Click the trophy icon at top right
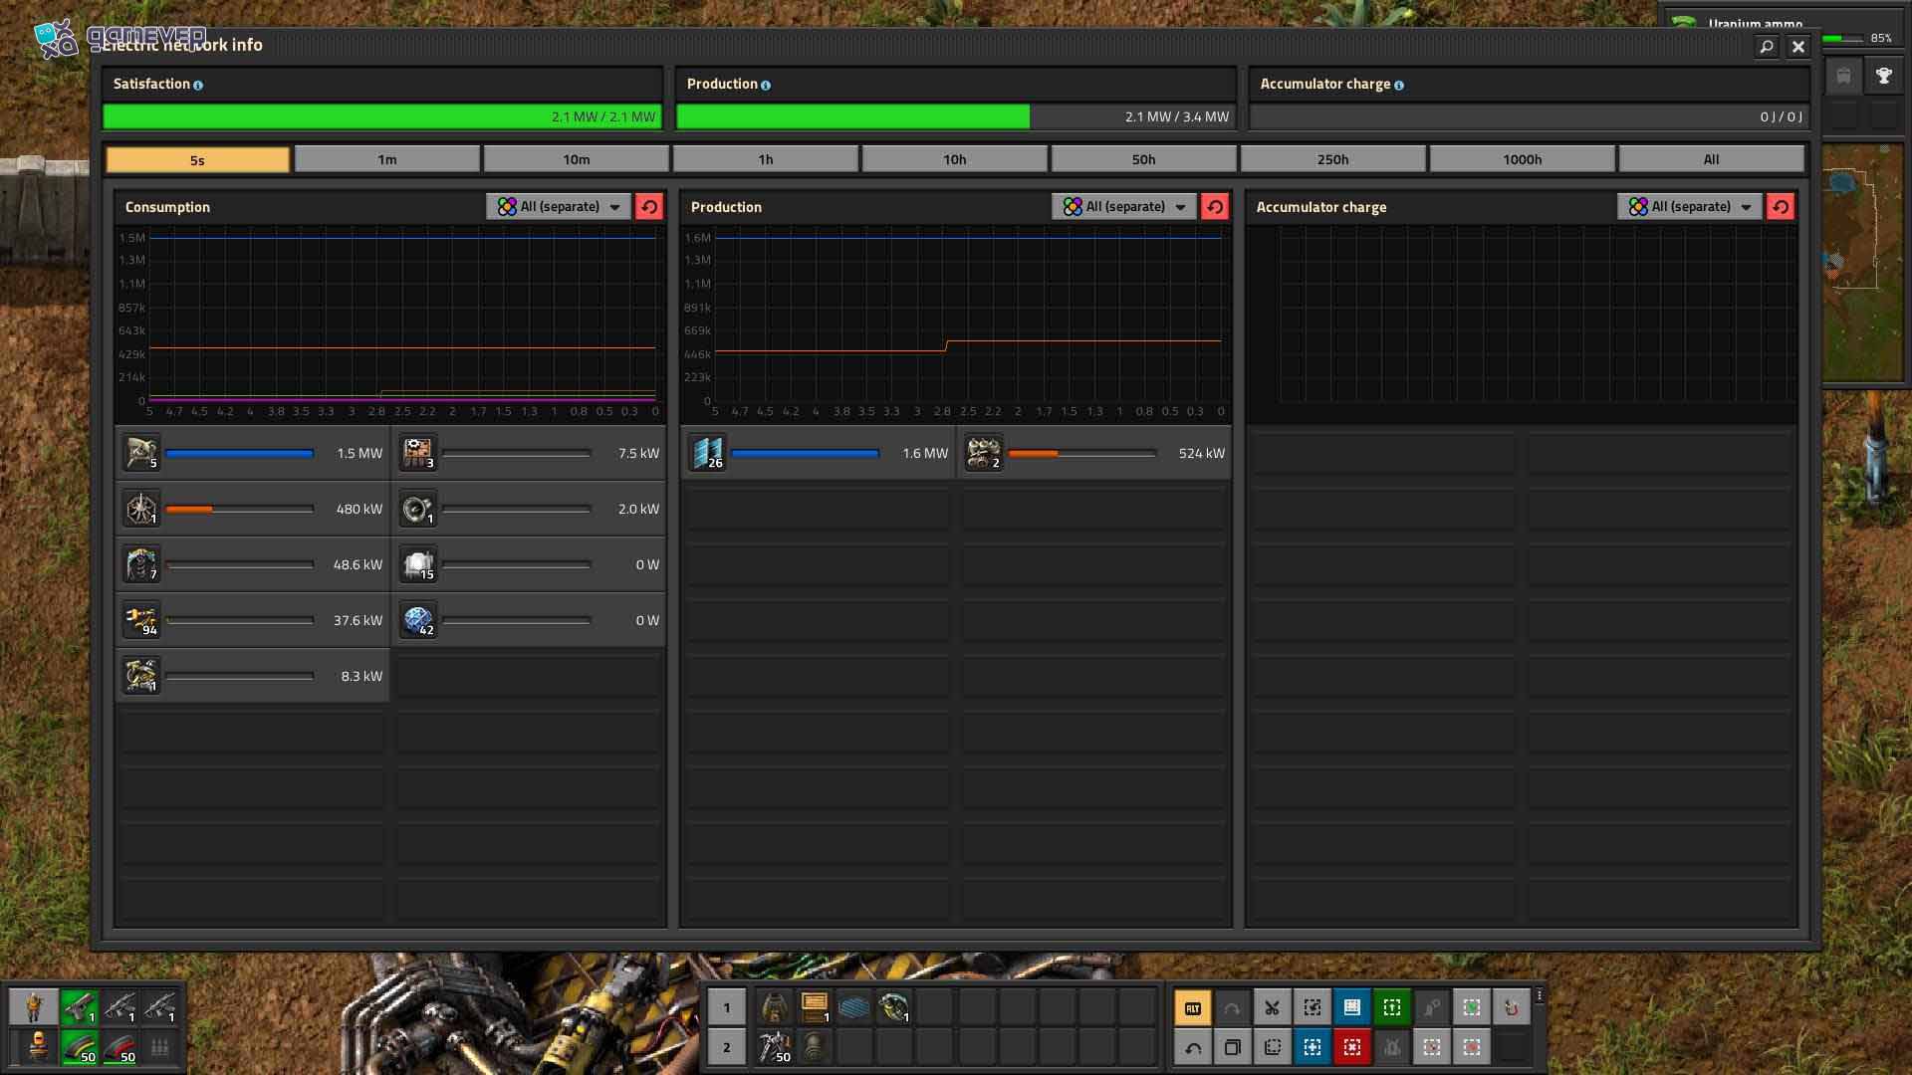This screenshot has height=1075, width=1912. [1883, 77]
